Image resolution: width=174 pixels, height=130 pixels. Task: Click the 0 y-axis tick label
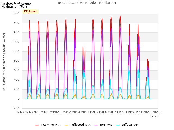coord(18,99)
